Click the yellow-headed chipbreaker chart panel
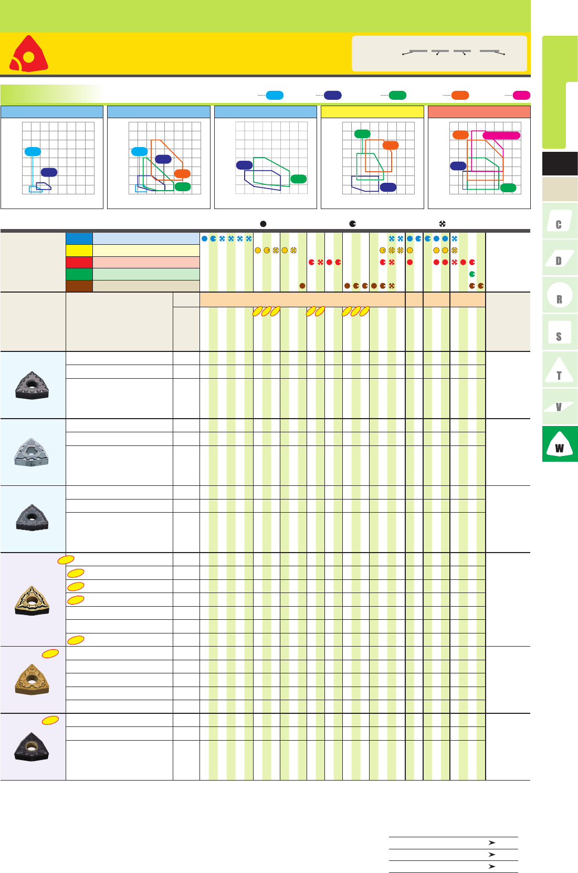Screen dimensions: 578x873 point(372,158)
